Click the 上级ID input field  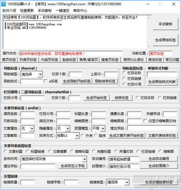pos(111,74)
